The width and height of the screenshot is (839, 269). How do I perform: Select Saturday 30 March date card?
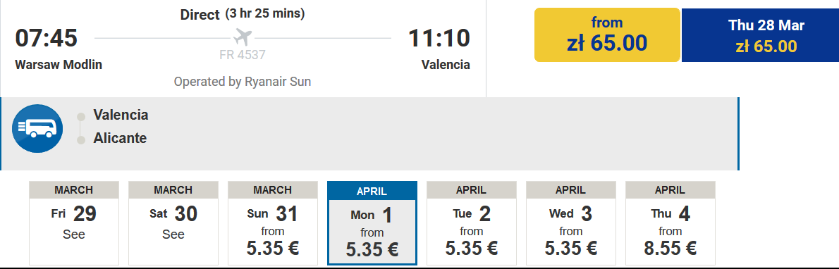173,223
